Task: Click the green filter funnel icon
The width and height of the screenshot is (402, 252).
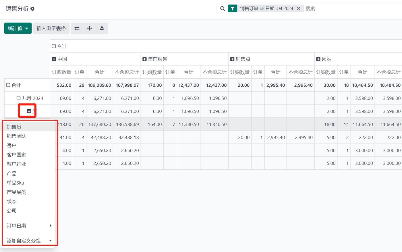Action: click(x=233, y=9)
